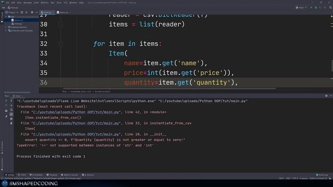Image resolution: width=333 pixels, height=187 pixels.
Task: Open main.py line 33 traceback link
Action: (76, 123)
